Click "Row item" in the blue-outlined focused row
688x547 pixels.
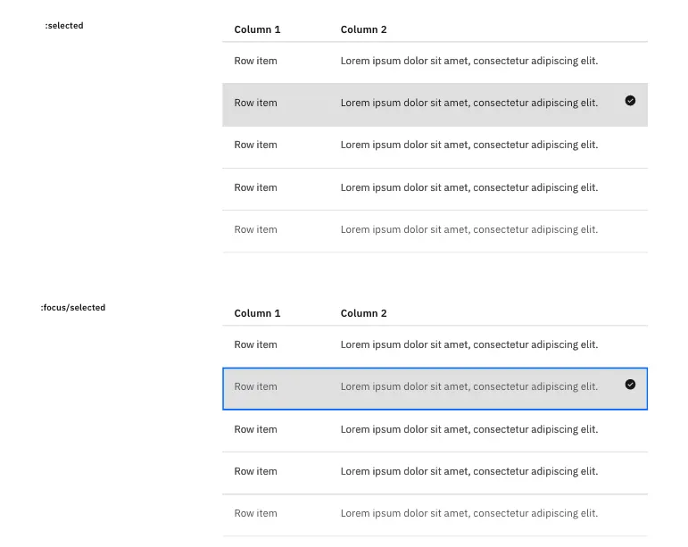tap(255, 386)
